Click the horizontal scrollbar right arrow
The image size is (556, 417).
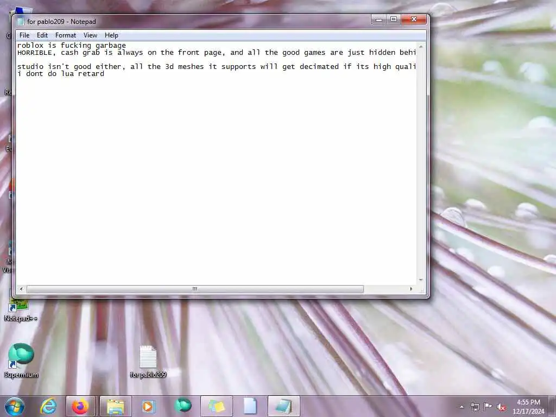(411, 289)
